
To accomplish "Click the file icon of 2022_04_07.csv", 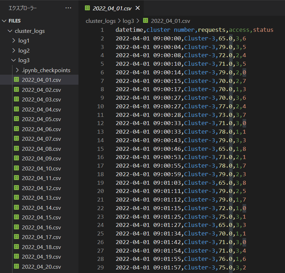I will [x=16, y=138].
